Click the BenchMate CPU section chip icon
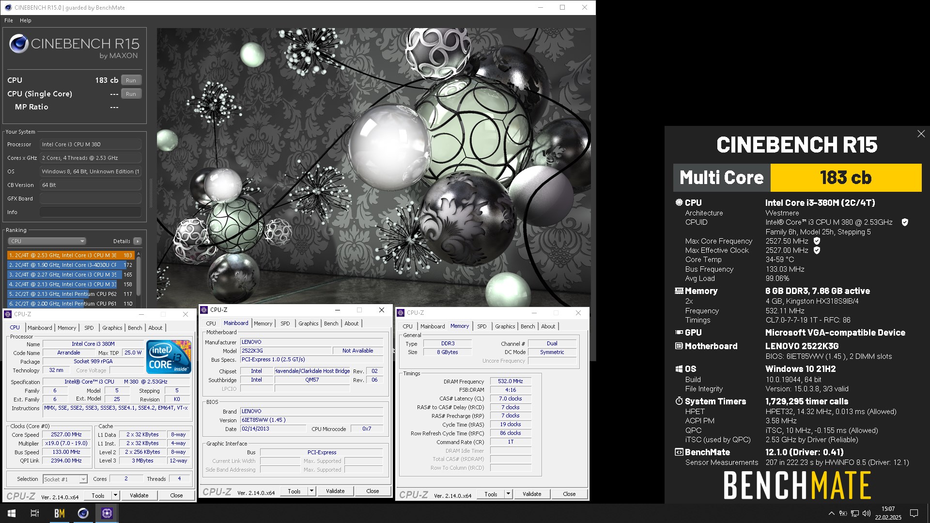 click(679, 203)
